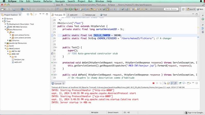Open the Navigate menu
This screenshot has width=205, height=115.
point(60,1)
